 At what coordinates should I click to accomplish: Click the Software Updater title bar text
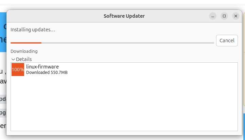pos(124,16)
